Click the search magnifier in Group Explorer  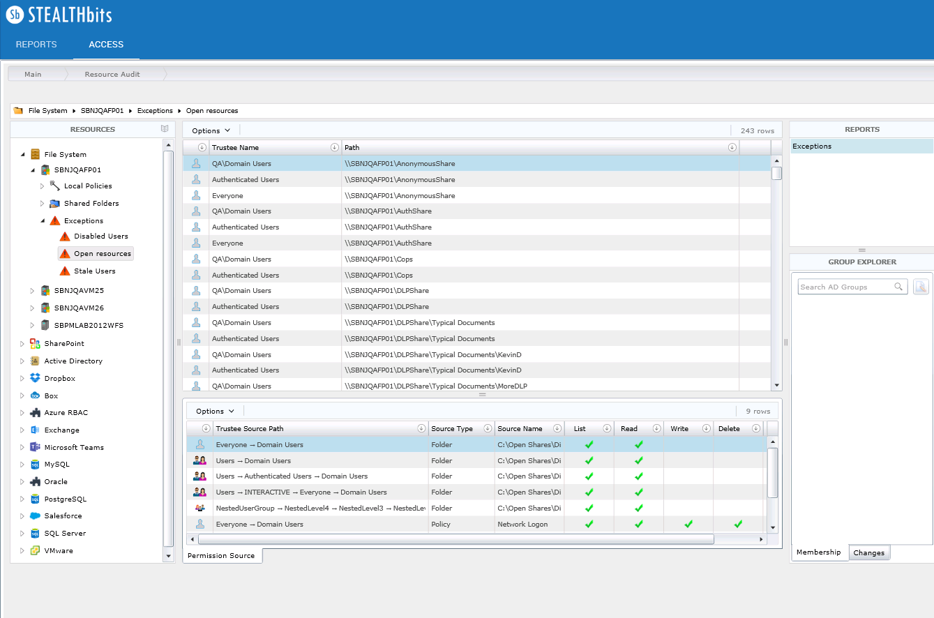[x=899, y=287]
